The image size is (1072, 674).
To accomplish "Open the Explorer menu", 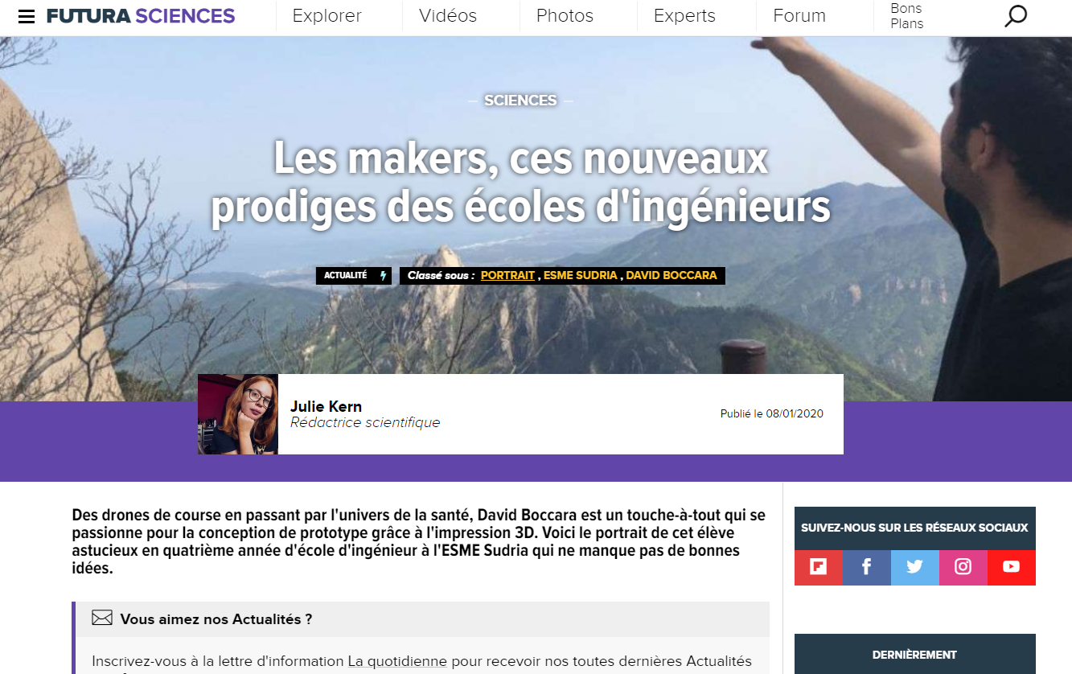I will pos(327,16).
